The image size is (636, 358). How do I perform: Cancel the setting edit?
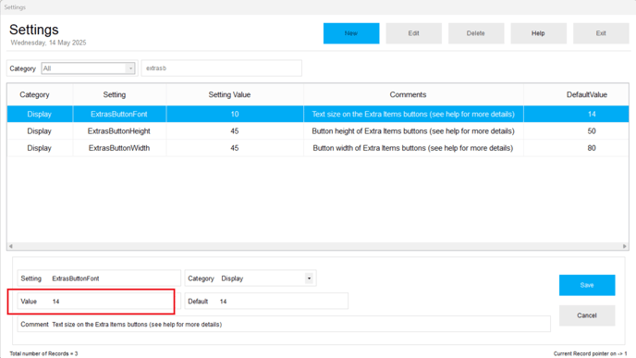tap(587, 315)
